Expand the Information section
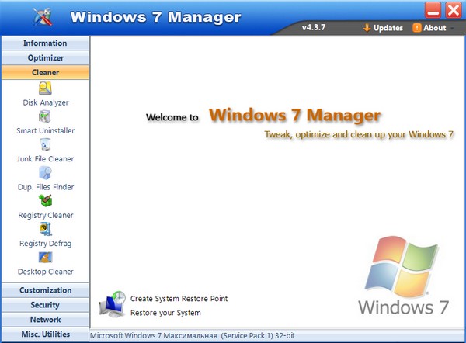The height and width of the screenshot is (343, 466). coord(45,43)
